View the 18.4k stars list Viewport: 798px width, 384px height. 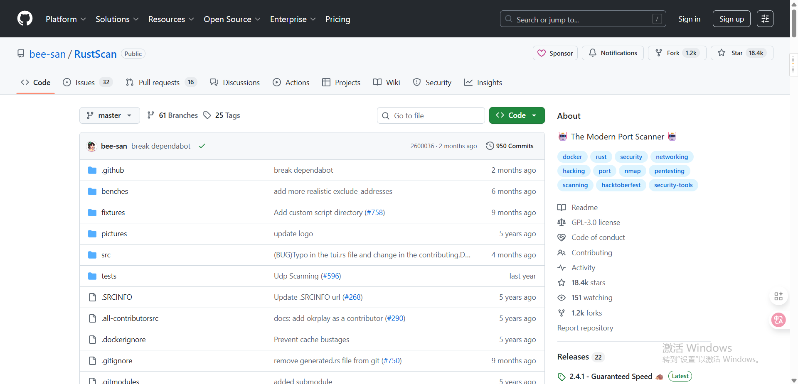(x=581, y=283)
